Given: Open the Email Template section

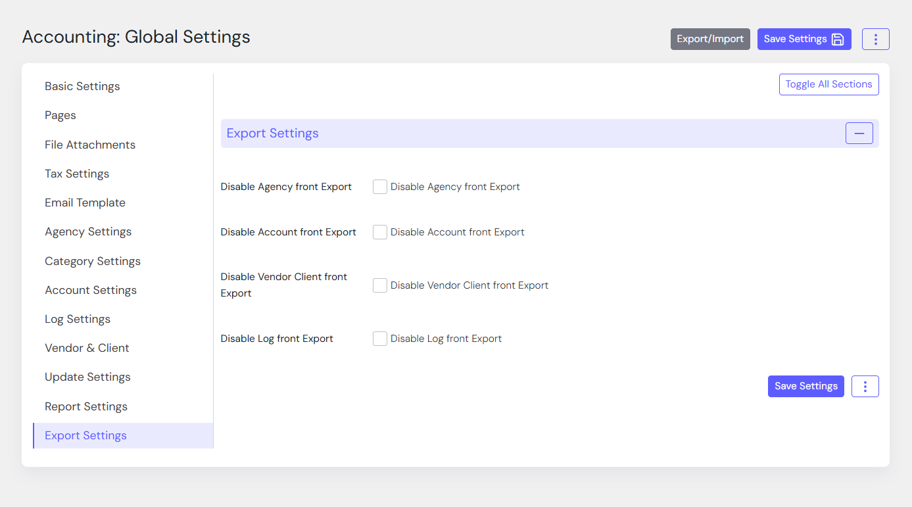Looking at the screenshot, I should tap(85, 203).
